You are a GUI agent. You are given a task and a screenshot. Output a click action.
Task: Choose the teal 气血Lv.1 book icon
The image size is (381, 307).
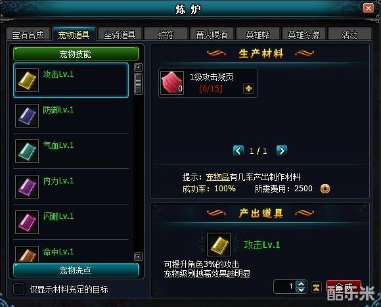tap(27, 151)
